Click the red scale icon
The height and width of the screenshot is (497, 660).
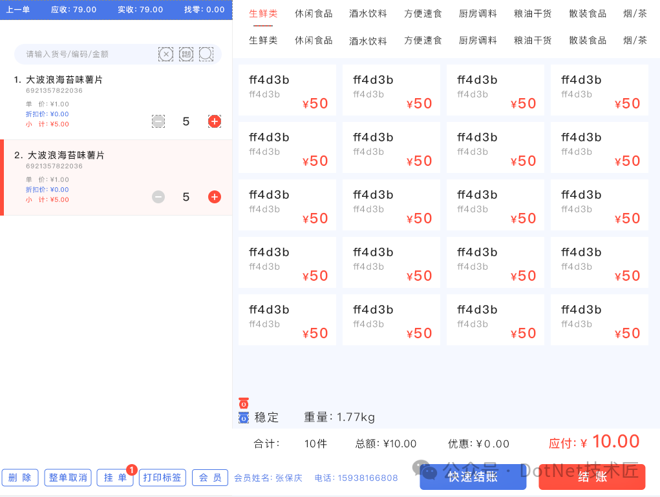point(243,403)
